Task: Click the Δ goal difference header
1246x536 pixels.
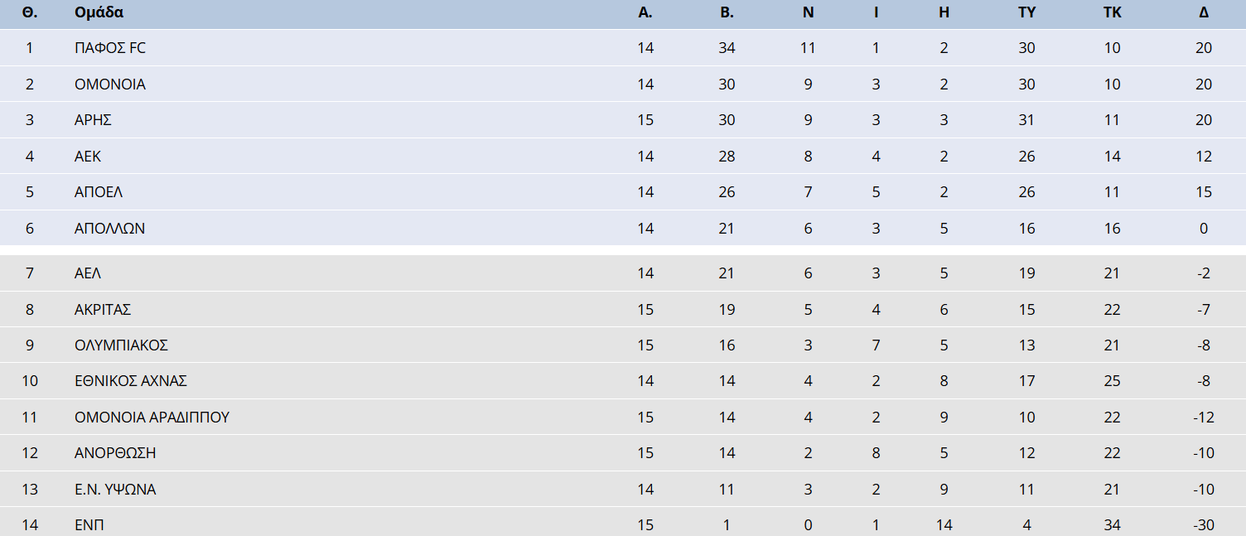Action: pyautogui.click(x=1203, y=12)
